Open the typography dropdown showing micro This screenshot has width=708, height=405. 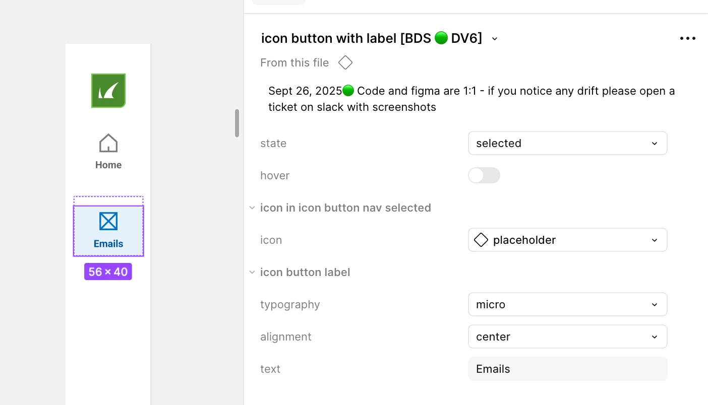[x=567, y=305]
